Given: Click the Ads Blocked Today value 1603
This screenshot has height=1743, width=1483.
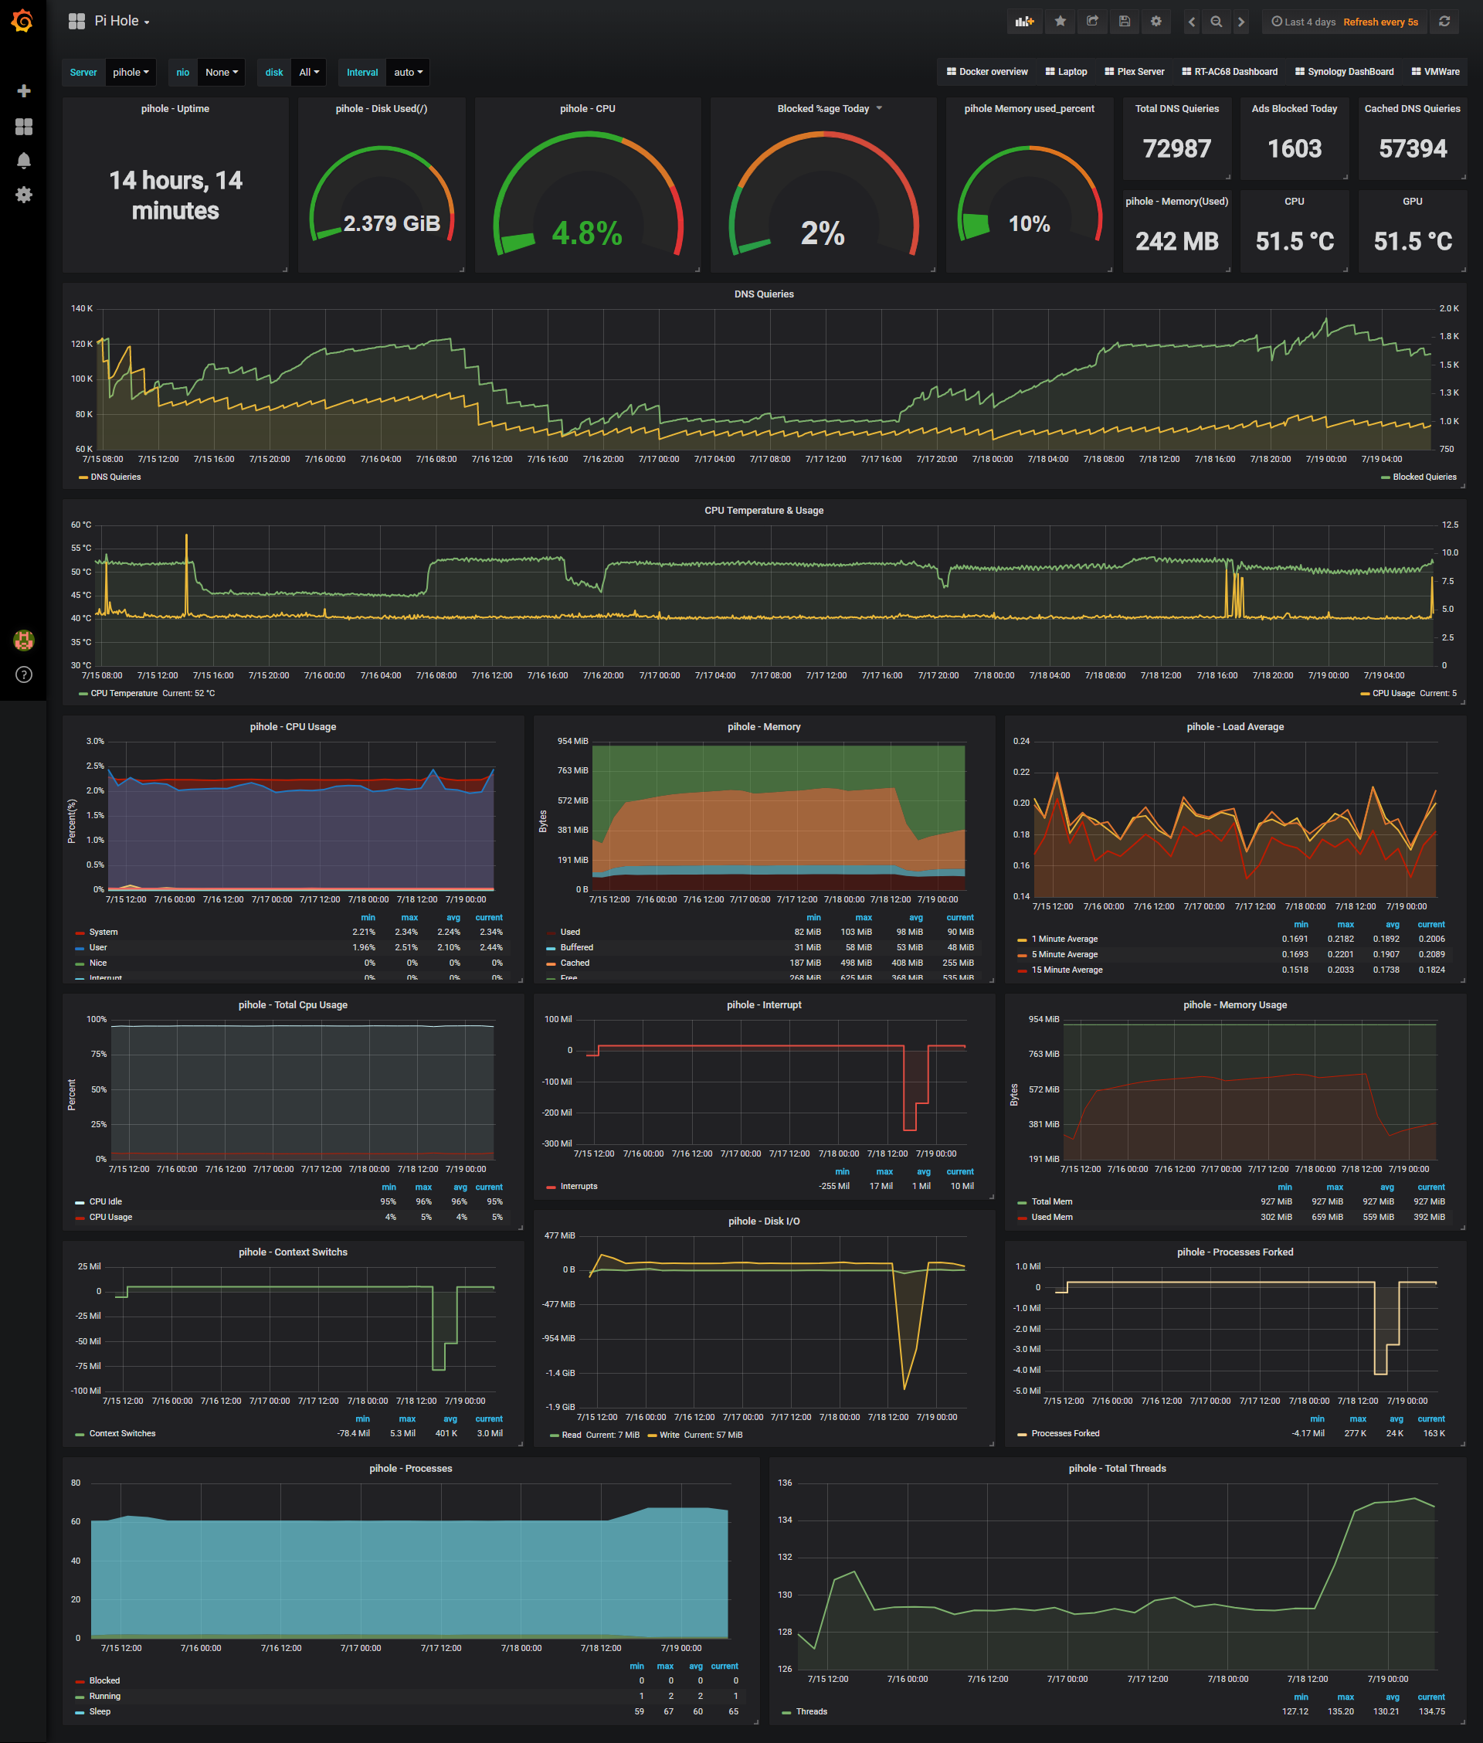Looking at the screenshot, I should click(1294, 149).
